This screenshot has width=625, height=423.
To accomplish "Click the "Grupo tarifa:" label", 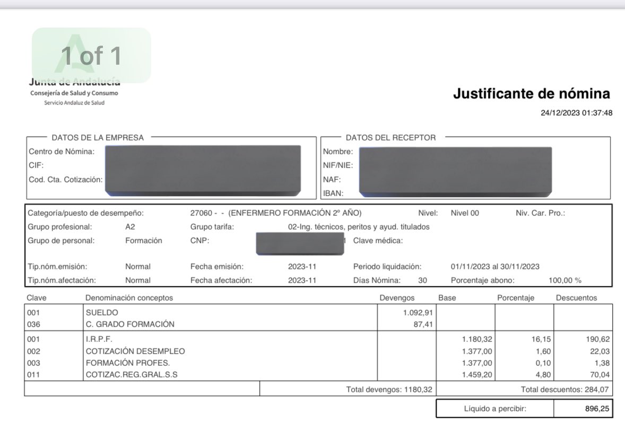I will [x=212, y=227].
